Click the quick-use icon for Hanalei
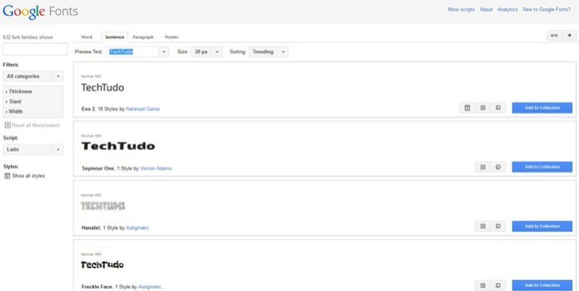Screen dimensions: 579x291 click(482, 226)
